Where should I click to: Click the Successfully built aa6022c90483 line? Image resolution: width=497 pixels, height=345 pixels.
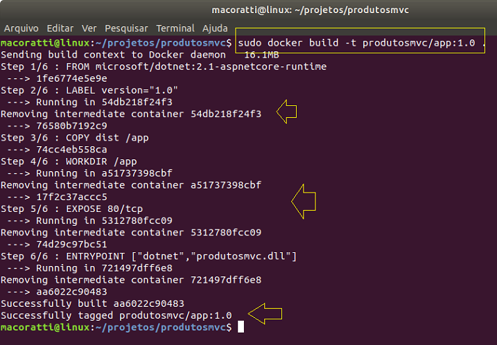[x=93, y=303]
